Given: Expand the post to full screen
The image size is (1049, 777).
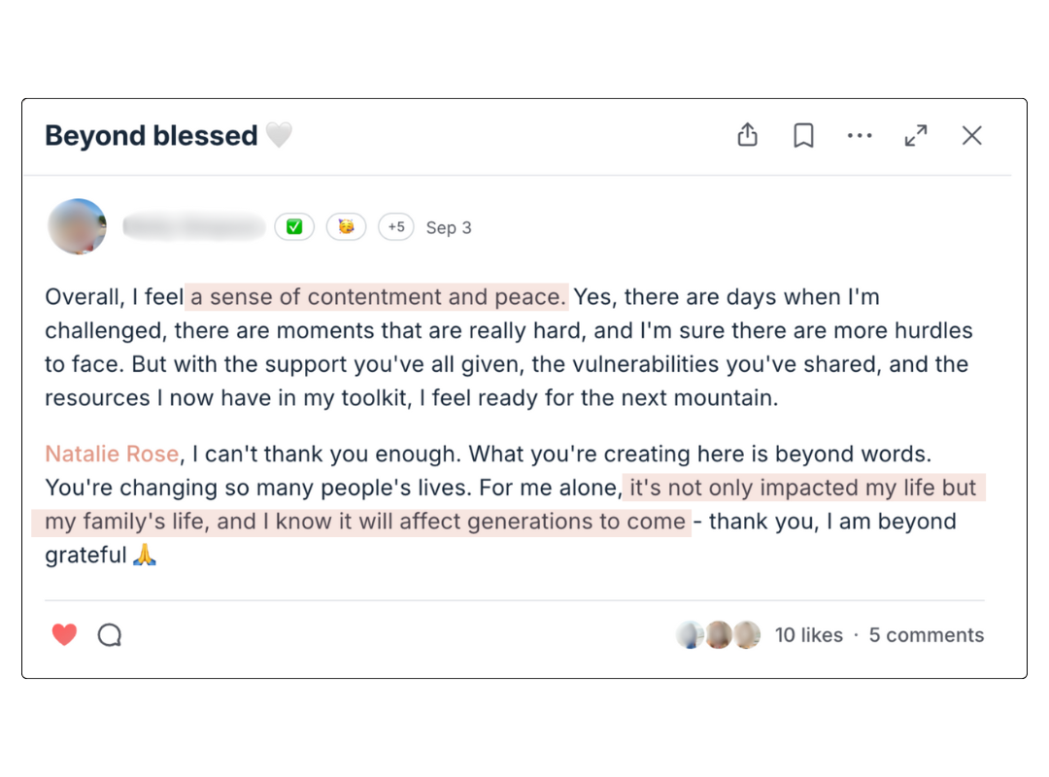Looking at the screenshot, I should coord(916,136).
